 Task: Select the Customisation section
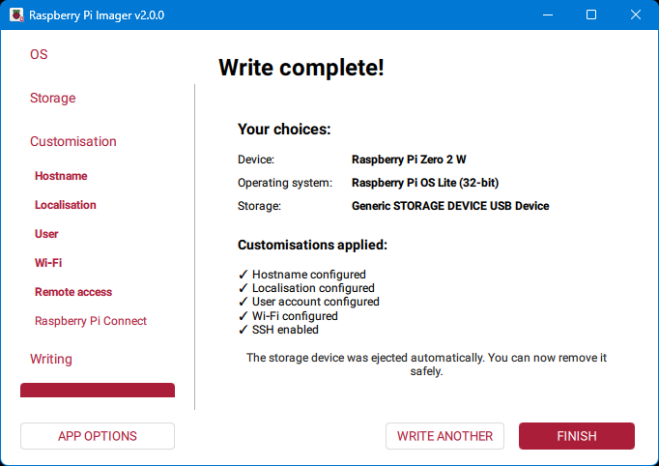[x=73, y=142]
